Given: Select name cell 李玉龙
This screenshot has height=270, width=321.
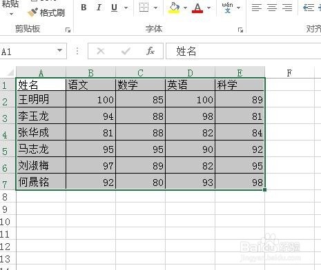Looking at the screenshot, I should coord(41,116).
